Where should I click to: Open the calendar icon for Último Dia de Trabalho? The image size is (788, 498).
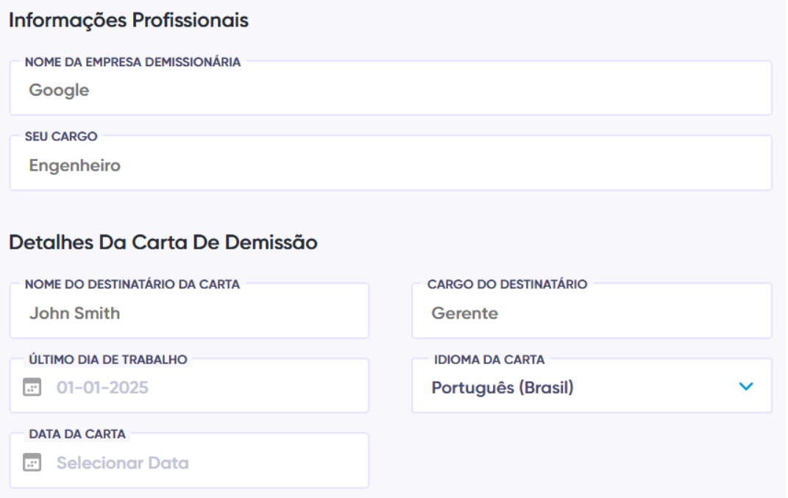point(33,385)
